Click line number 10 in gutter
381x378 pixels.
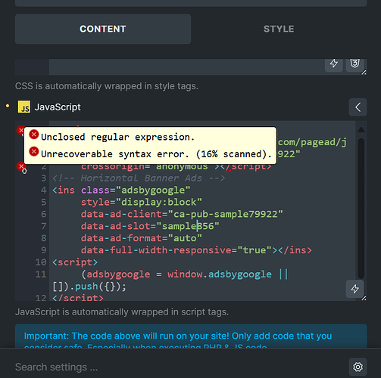pyautogui.click(x=41, y=262)
